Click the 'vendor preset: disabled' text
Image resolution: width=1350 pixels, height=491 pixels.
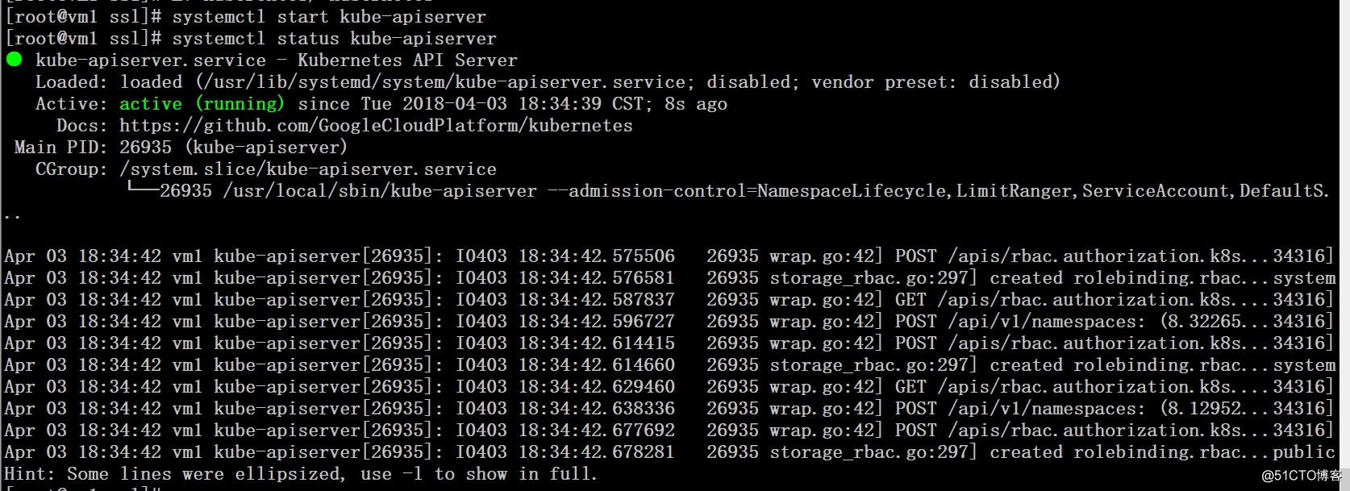click(x=934, y=82)
